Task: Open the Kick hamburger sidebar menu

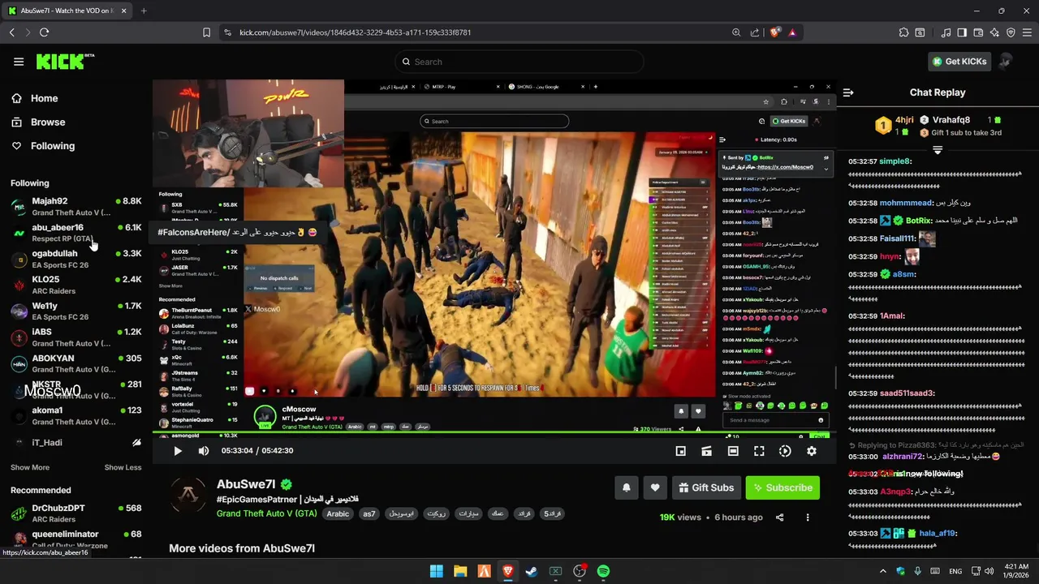Action: click(19, 62)
